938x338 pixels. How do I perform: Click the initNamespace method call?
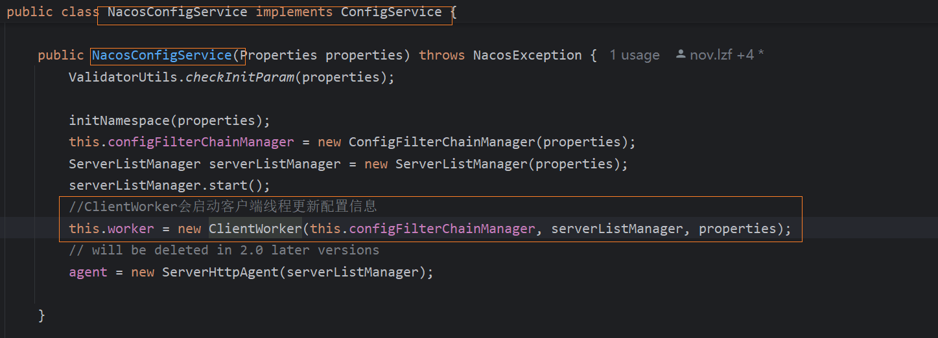[119, 120]
